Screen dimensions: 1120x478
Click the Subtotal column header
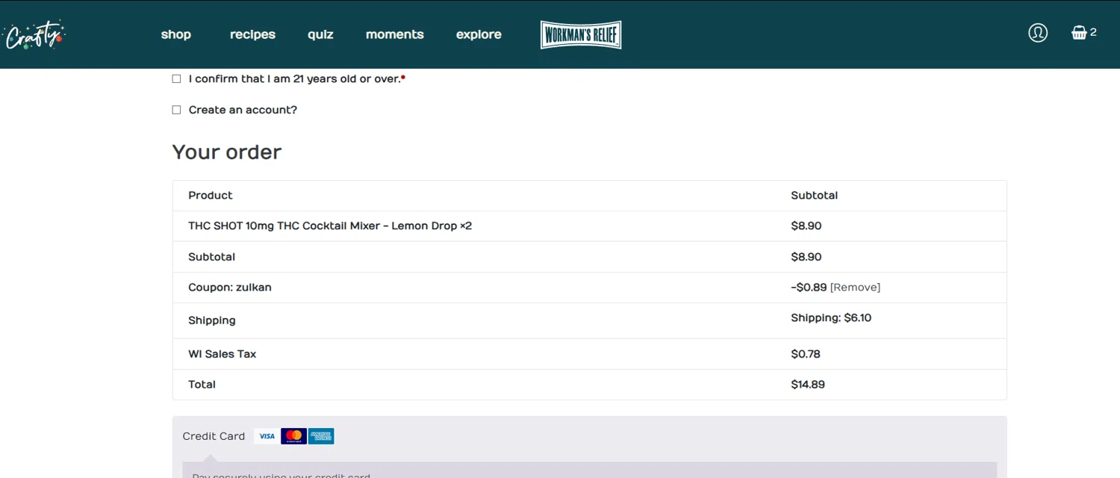[x=814, y=196]
